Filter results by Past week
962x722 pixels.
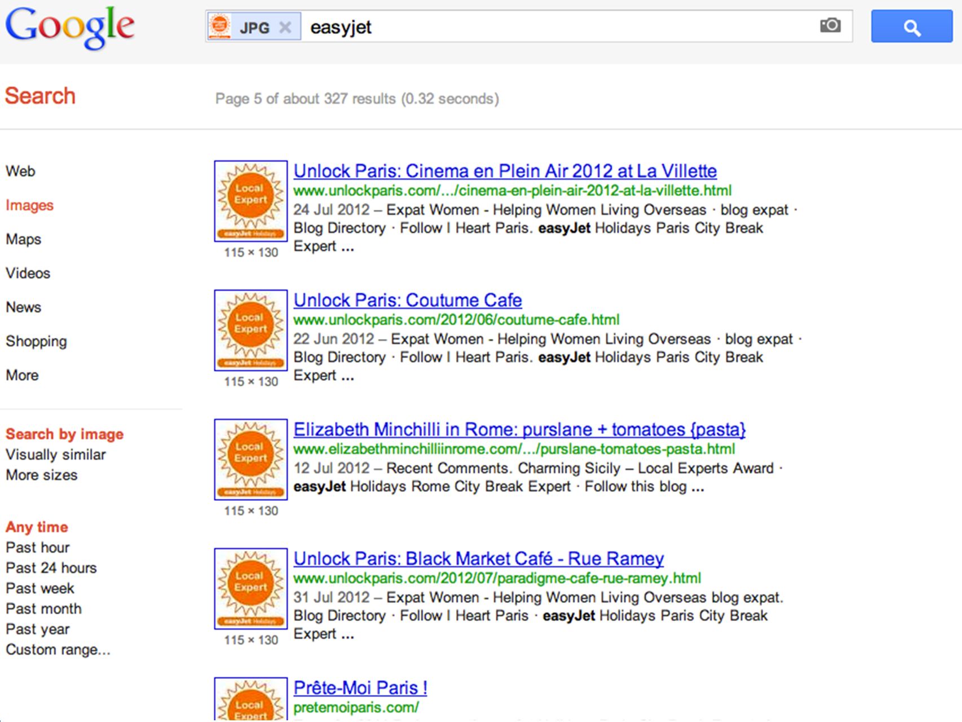(40, 588)
